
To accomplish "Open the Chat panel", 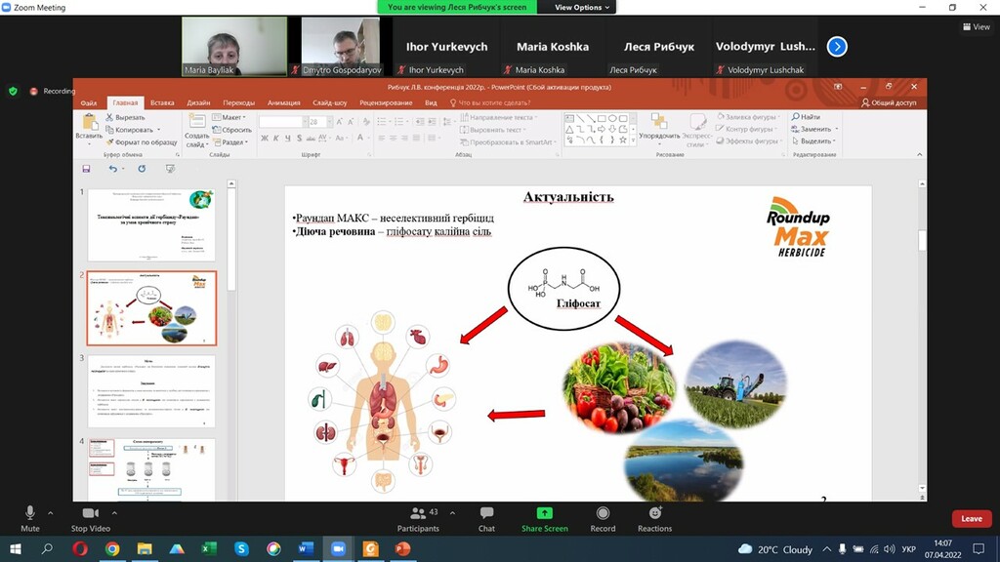I will click(486, 519).
